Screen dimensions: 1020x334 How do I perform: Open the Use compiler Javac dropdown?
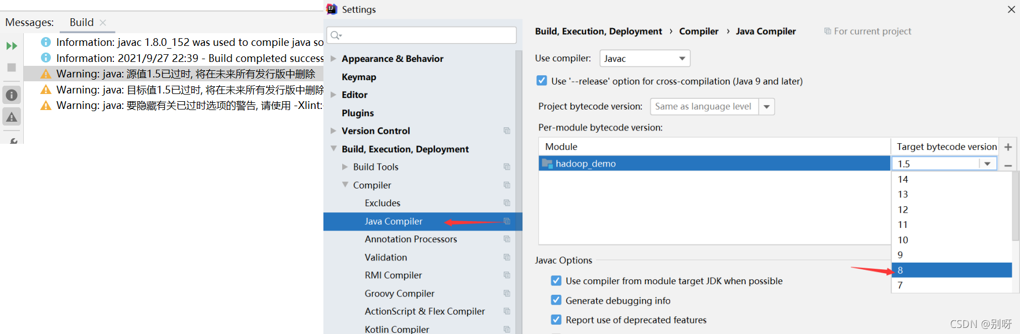(x=645, y=59)
